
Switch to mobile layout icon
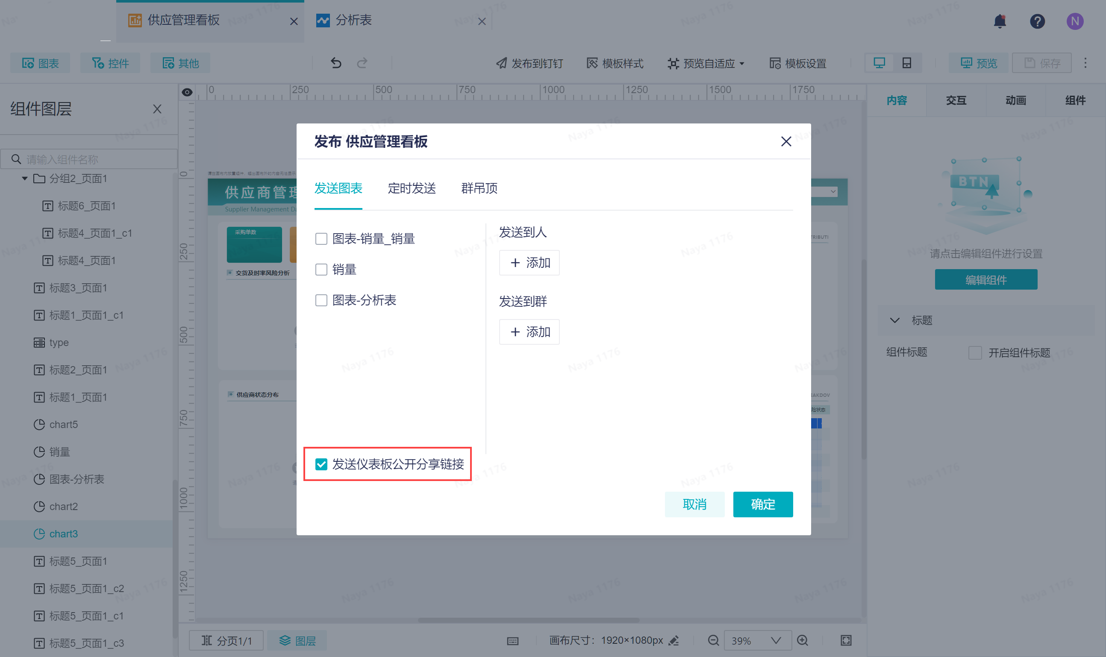pyautogui.click(x=907, y=63)
